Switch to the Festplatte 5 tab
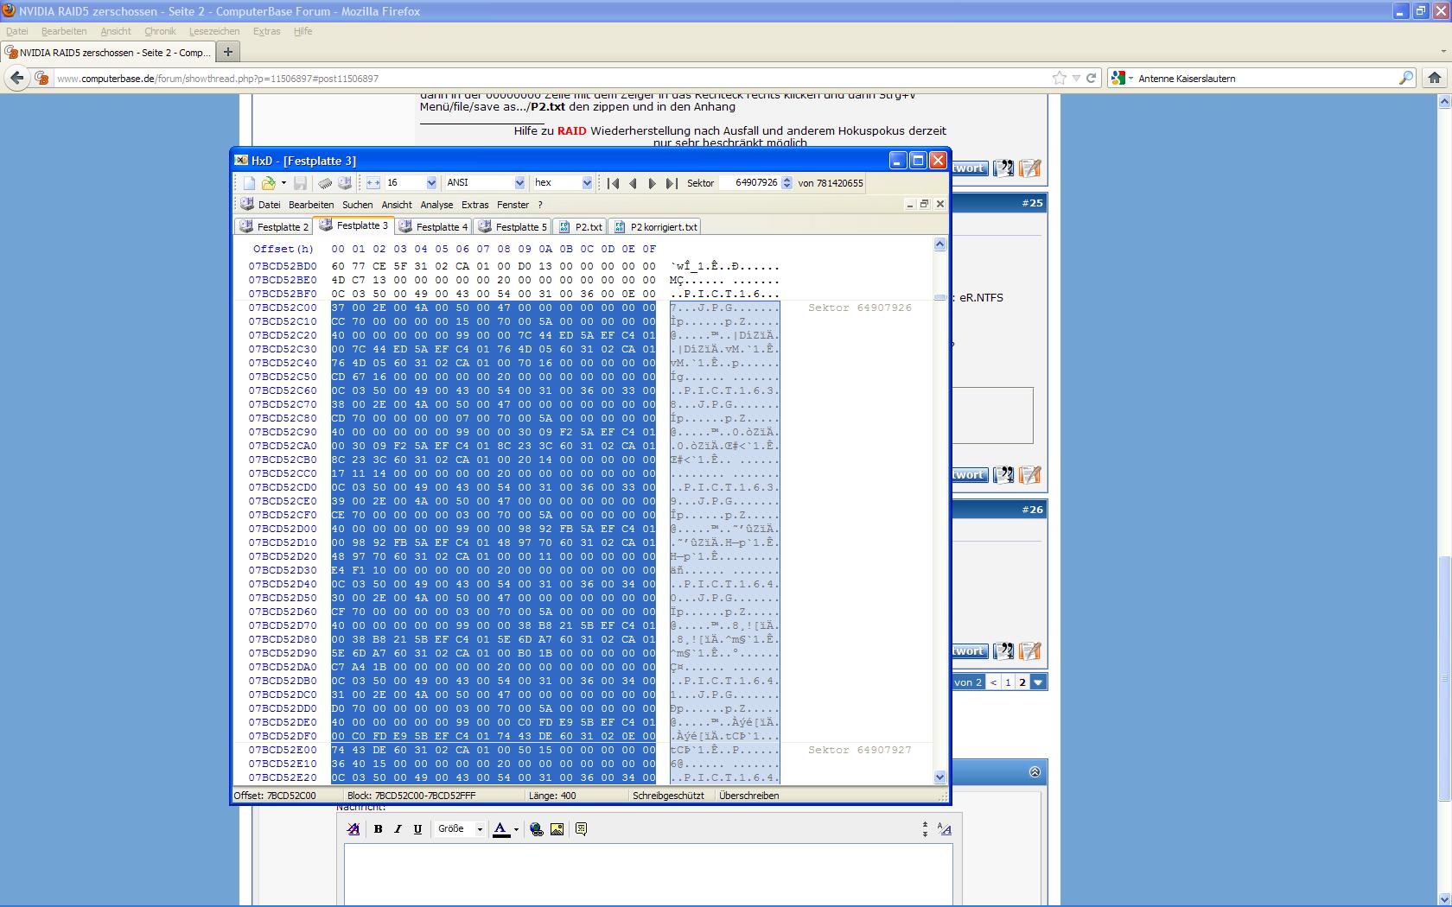The width and height of the screenshot is (1452, 907). click(513, 227)
